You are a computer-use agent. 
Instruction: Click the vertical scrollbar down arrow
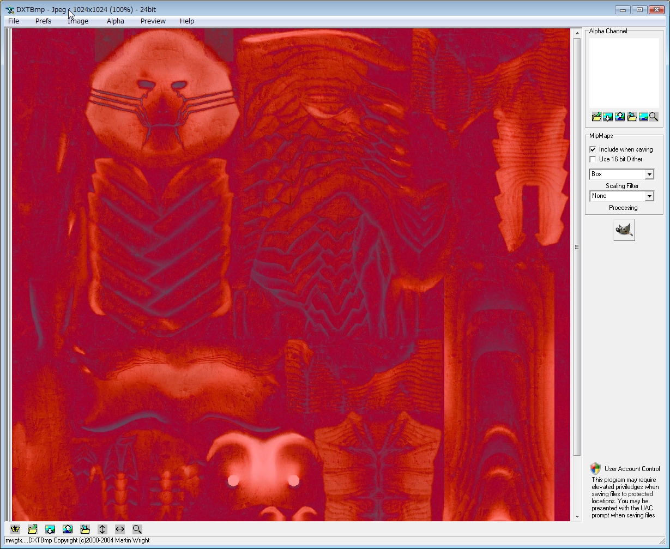tap(577, 517)
